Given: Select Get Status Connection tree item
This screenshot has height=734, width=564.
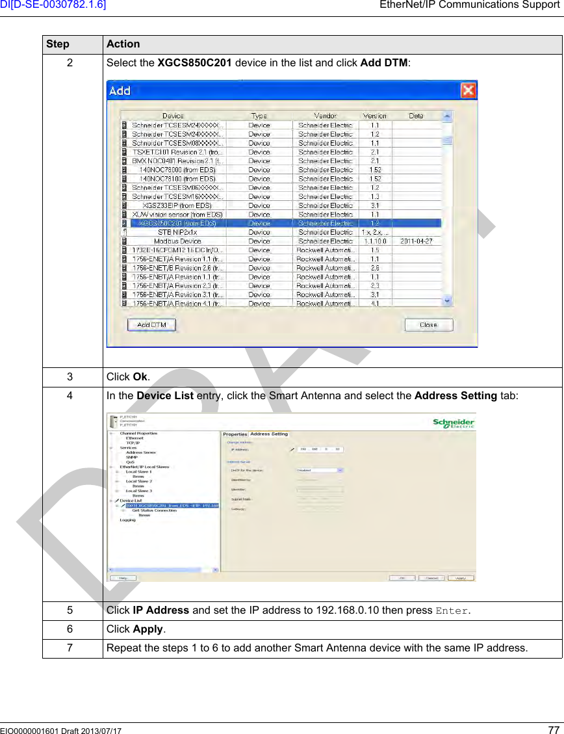Looking at the screenshot, I should pyautogui.click(x=155, y=510).
